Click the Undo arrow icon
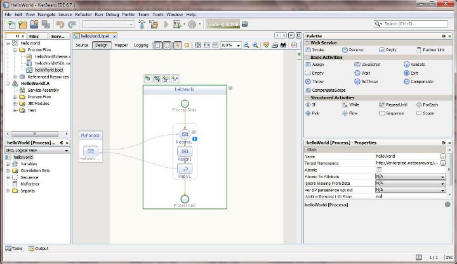The width and height of the screenshot is (457, 264). pyautogui.click(x=60, y=25)
